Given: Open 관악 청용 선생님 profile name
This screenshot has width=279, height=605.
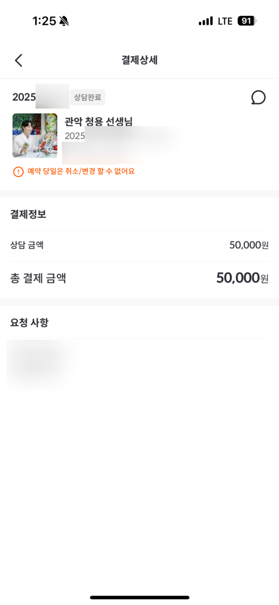Looking at the screenshot, I should coord(98,121).
